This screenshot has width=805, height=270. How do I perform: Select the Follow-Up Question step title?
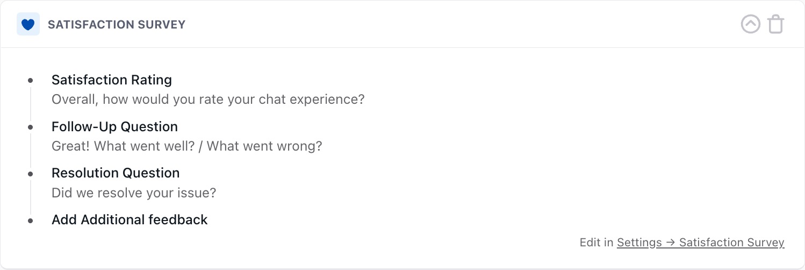(114, 127)
